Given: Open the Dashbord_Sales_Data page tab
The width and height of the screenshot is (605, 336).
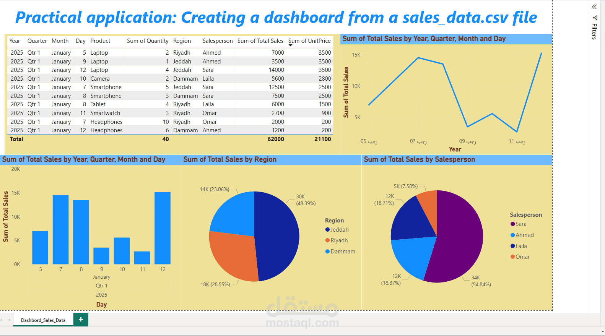Looking at the screenshot, I should tap(43, 320).
